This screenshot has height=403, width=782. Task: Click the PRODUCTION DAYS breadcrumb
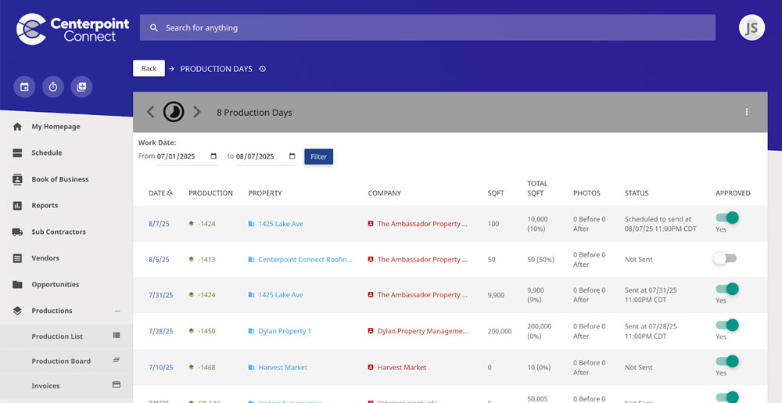point(216,69)
